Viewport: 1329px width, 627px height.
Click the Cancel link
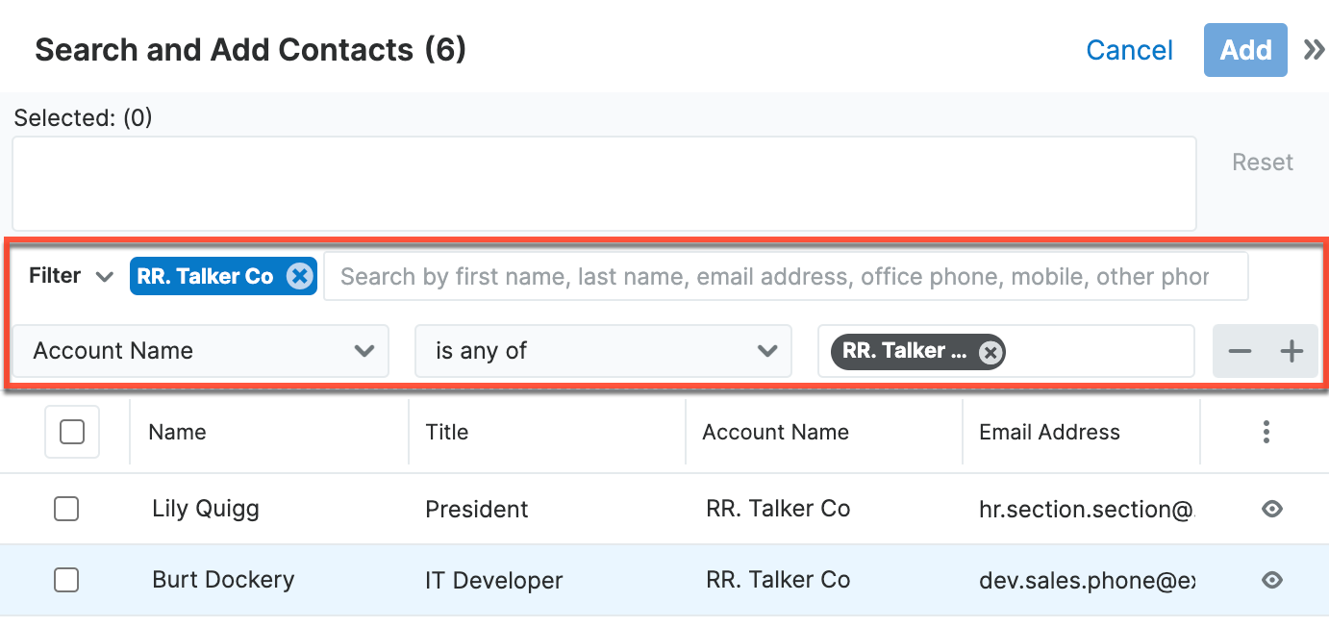pyautogui.click(x=1129, y=49)
